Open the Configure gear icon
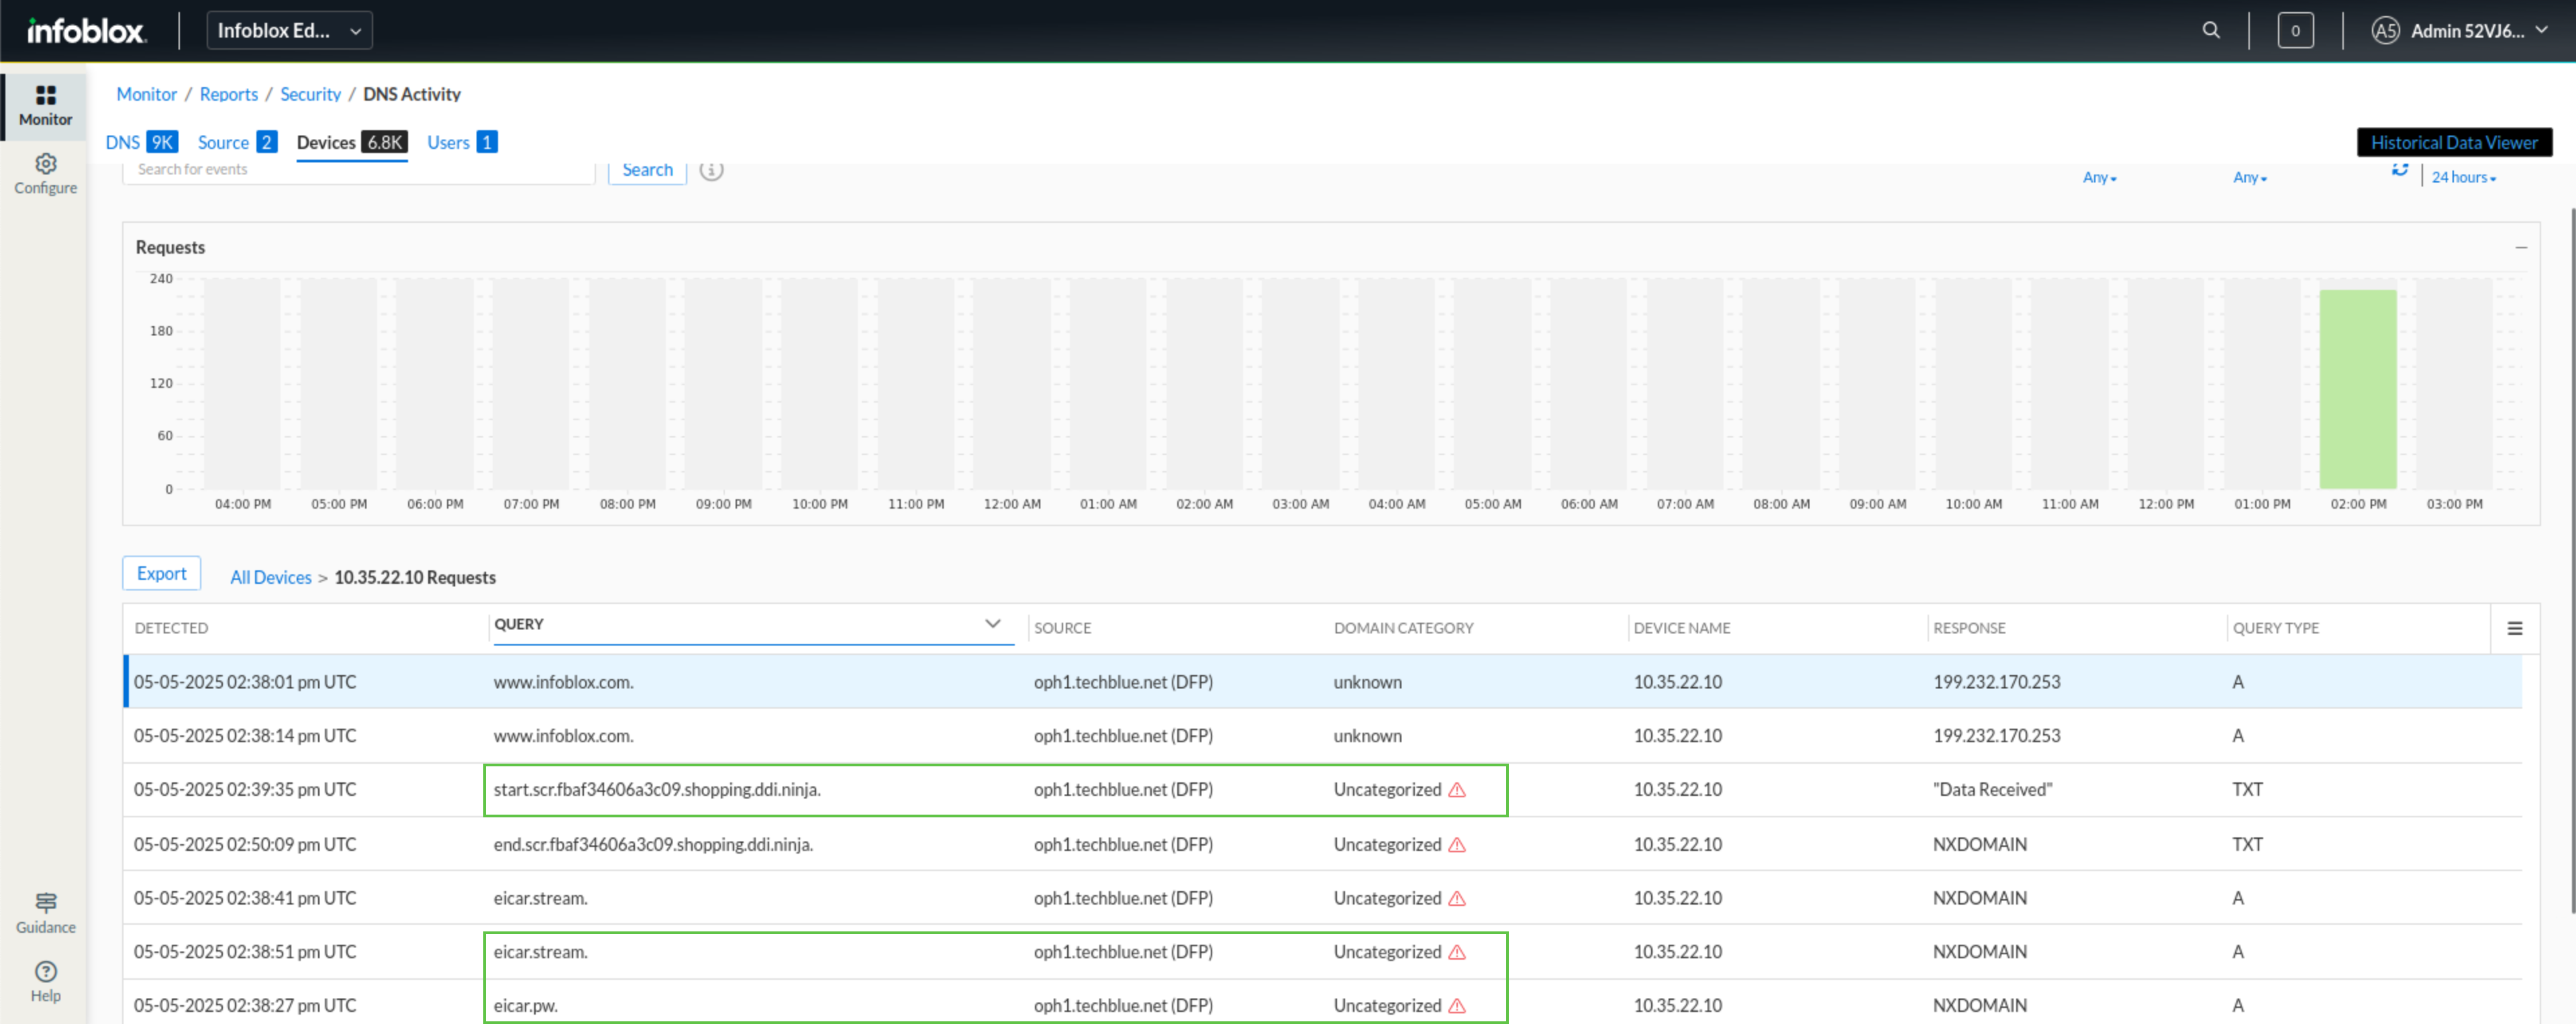Viewport: 2576px width, 1024px height. click(x=45, y=164)
